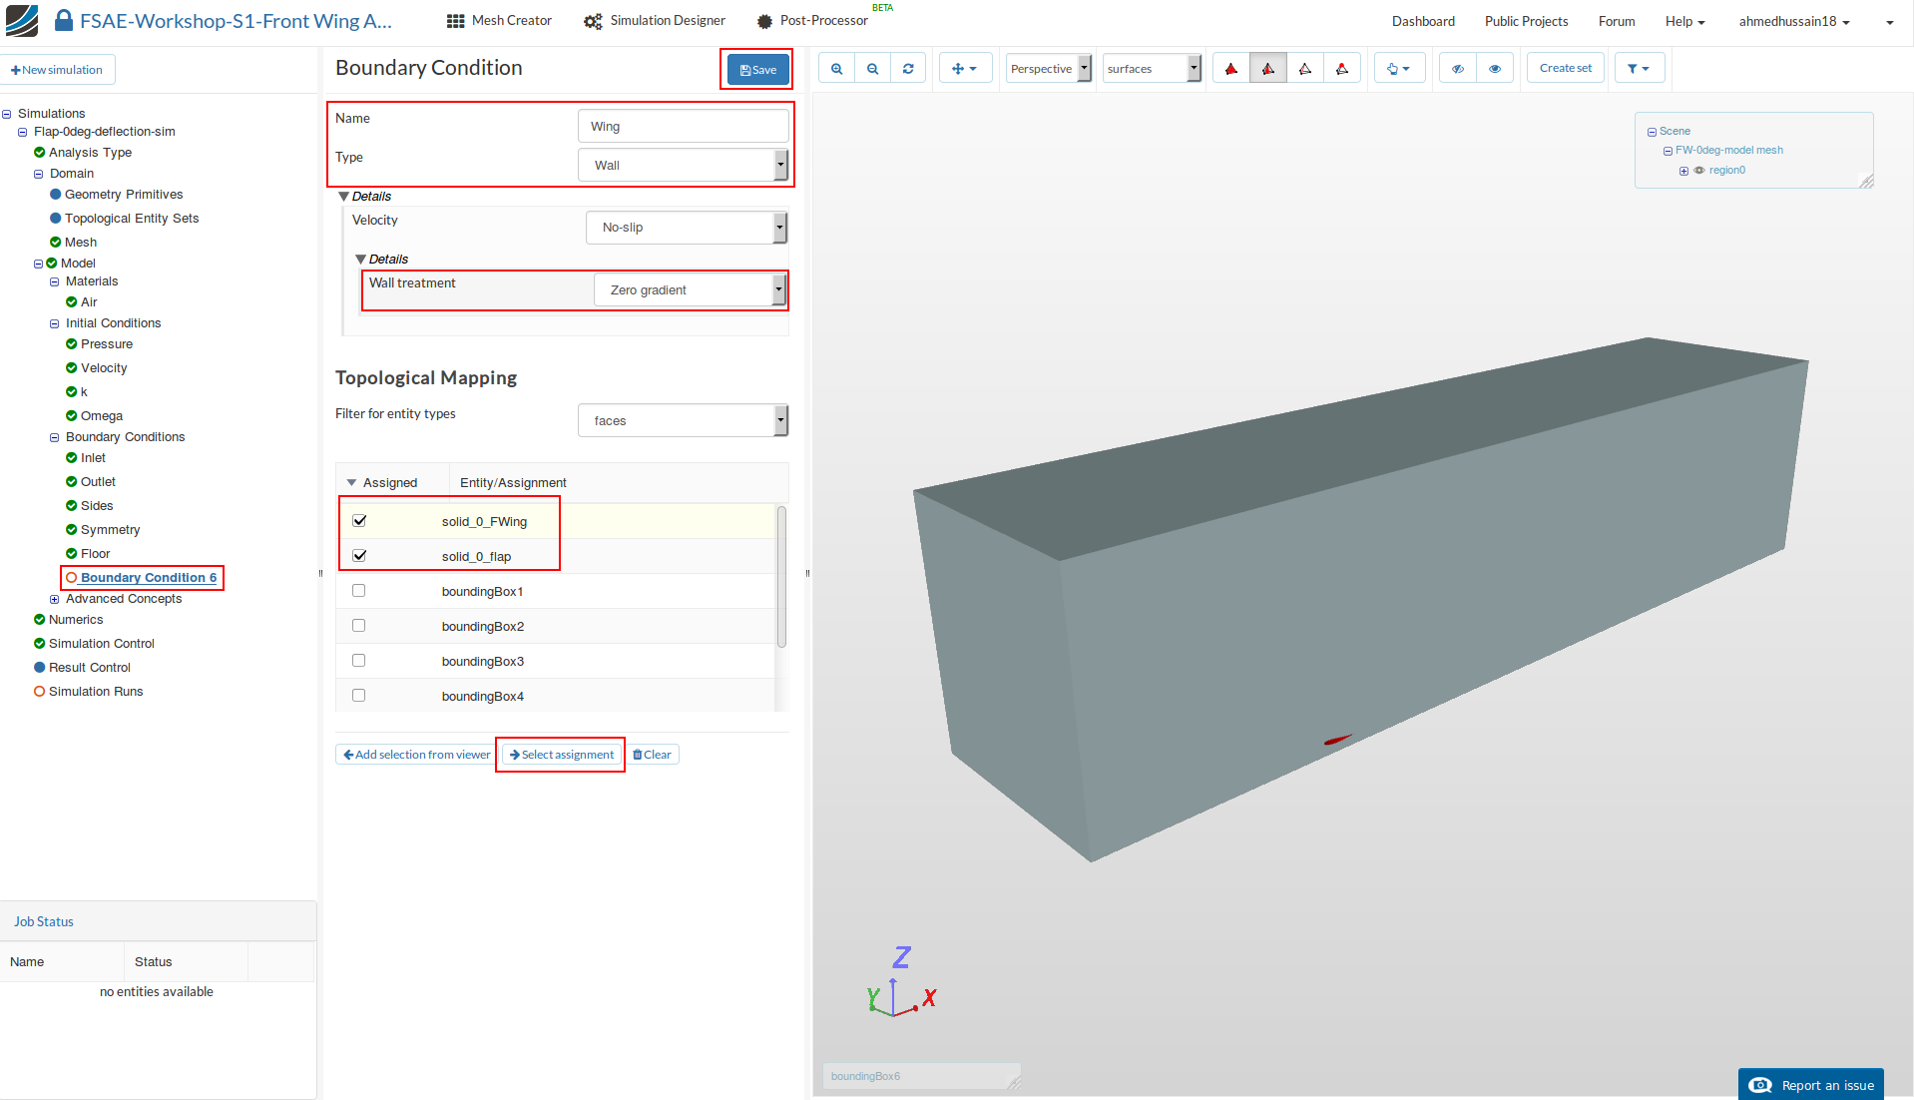The height and width of the screenshot is (1100, 1914).
Task: Save the Wing boundary condition
Action: pyautogui.click(x=756, y=69)
